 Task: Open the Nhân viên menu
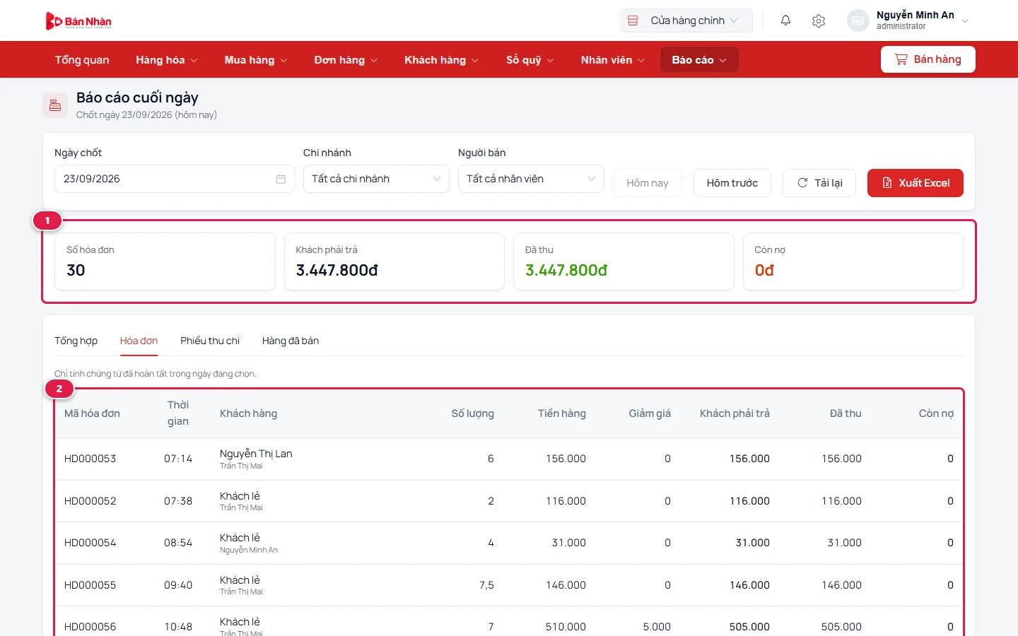click(612, 60)
